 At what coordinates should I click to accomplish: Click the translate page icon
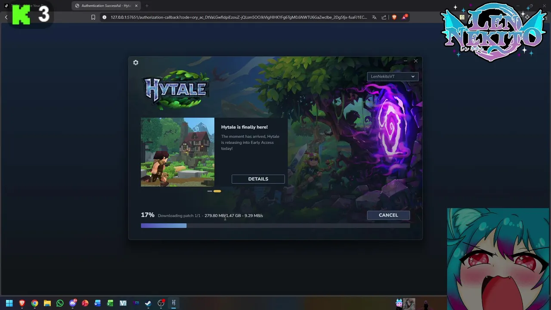(374, 17)
